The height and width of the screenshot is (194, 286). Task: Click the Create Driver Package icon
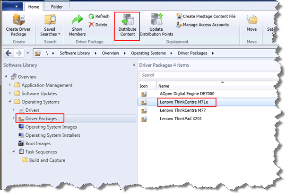tap(18, 19)
